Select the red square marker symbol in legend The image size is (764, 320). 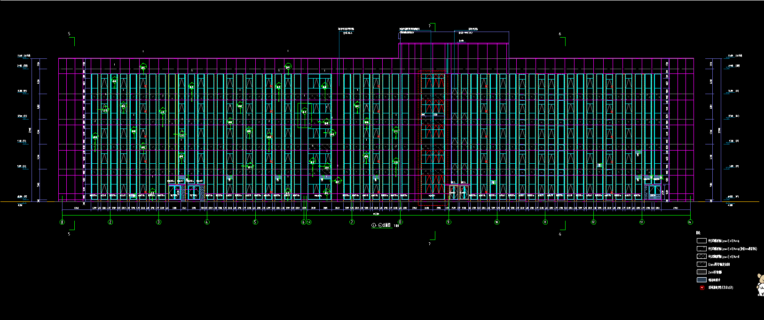click(x=702, y=288)
